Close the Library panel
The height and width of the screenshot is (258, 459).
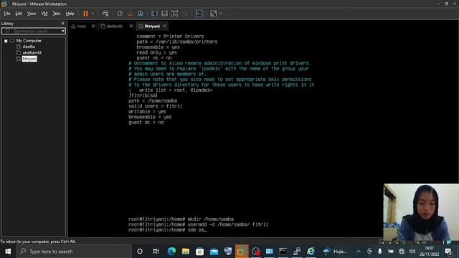pos(62,24)
